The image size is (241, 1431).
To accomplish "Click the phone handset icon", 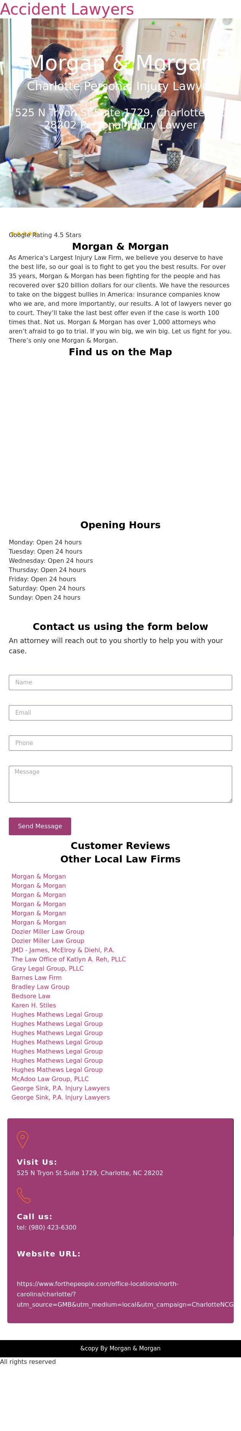I will click(x=23, y=1194).
